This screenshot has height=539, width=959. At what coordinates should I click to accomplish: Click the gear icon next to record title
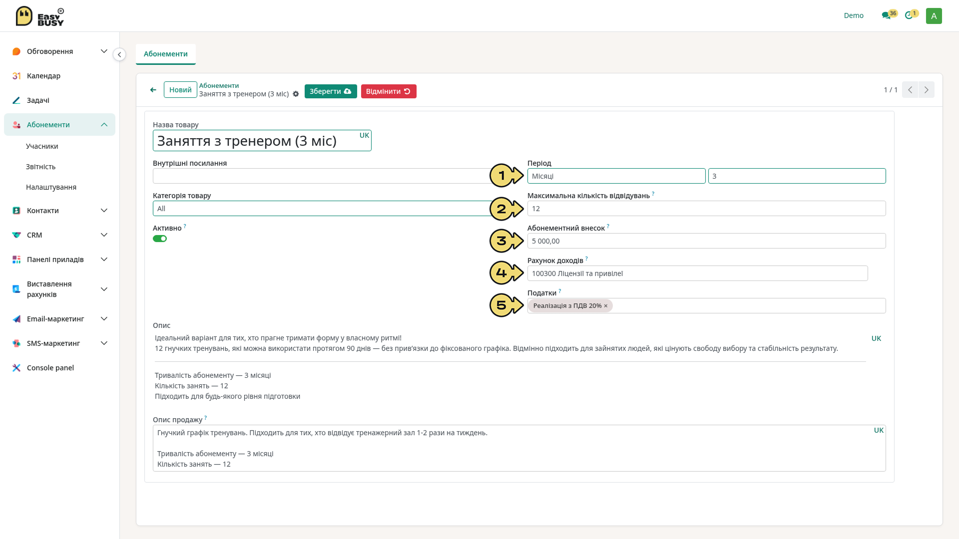[x=296, y=94]
